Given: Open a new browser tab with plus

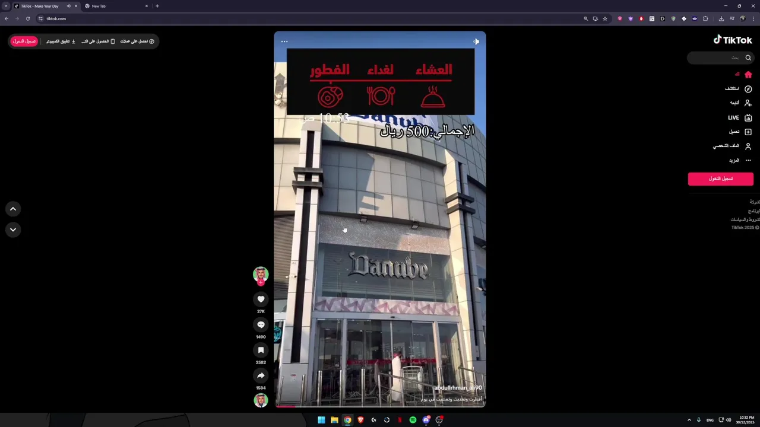Looking at the screenshot, I should pos(157,6).
